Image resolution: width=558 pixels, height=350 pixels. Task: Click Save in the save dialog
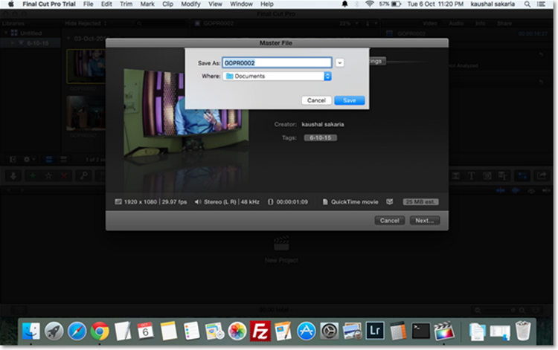(349, 100)
